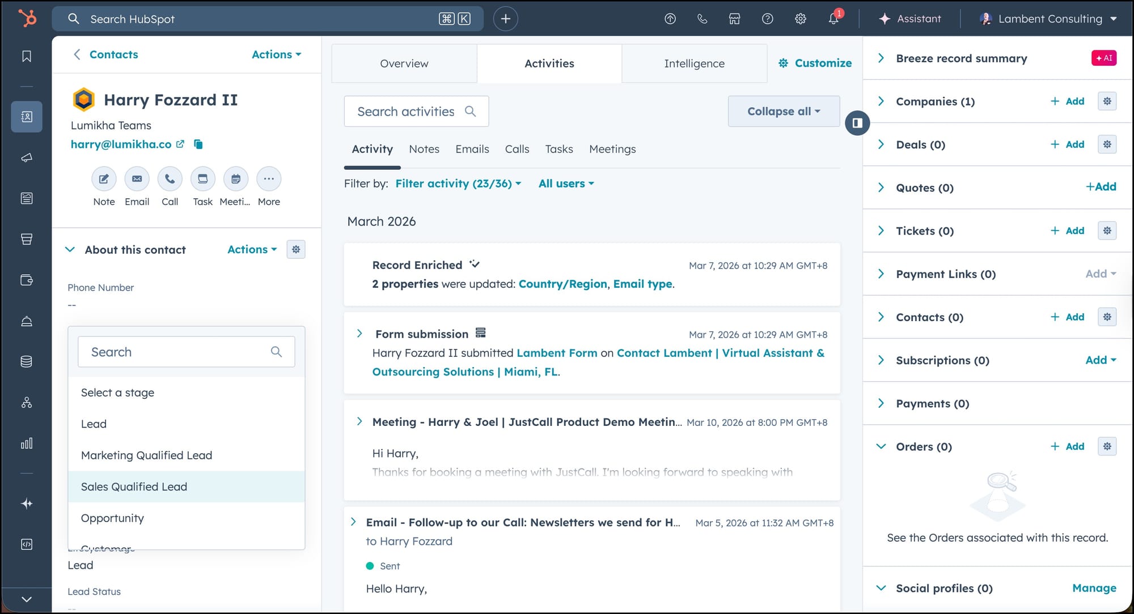The image size is (1134, 614).
Task: Click the Note icon under contact name
Action: pyautogui.click(x=104, y=179)
